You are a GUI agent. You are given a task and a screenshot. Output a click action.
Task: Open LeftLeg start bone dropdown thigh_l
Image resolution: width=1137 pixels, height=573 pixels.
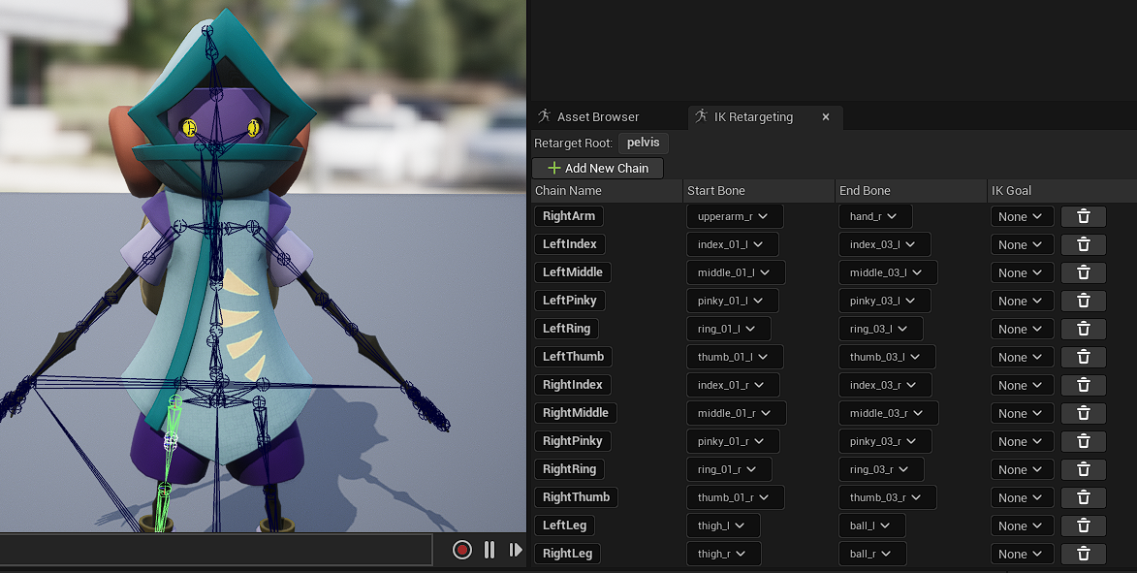point(723,525)
